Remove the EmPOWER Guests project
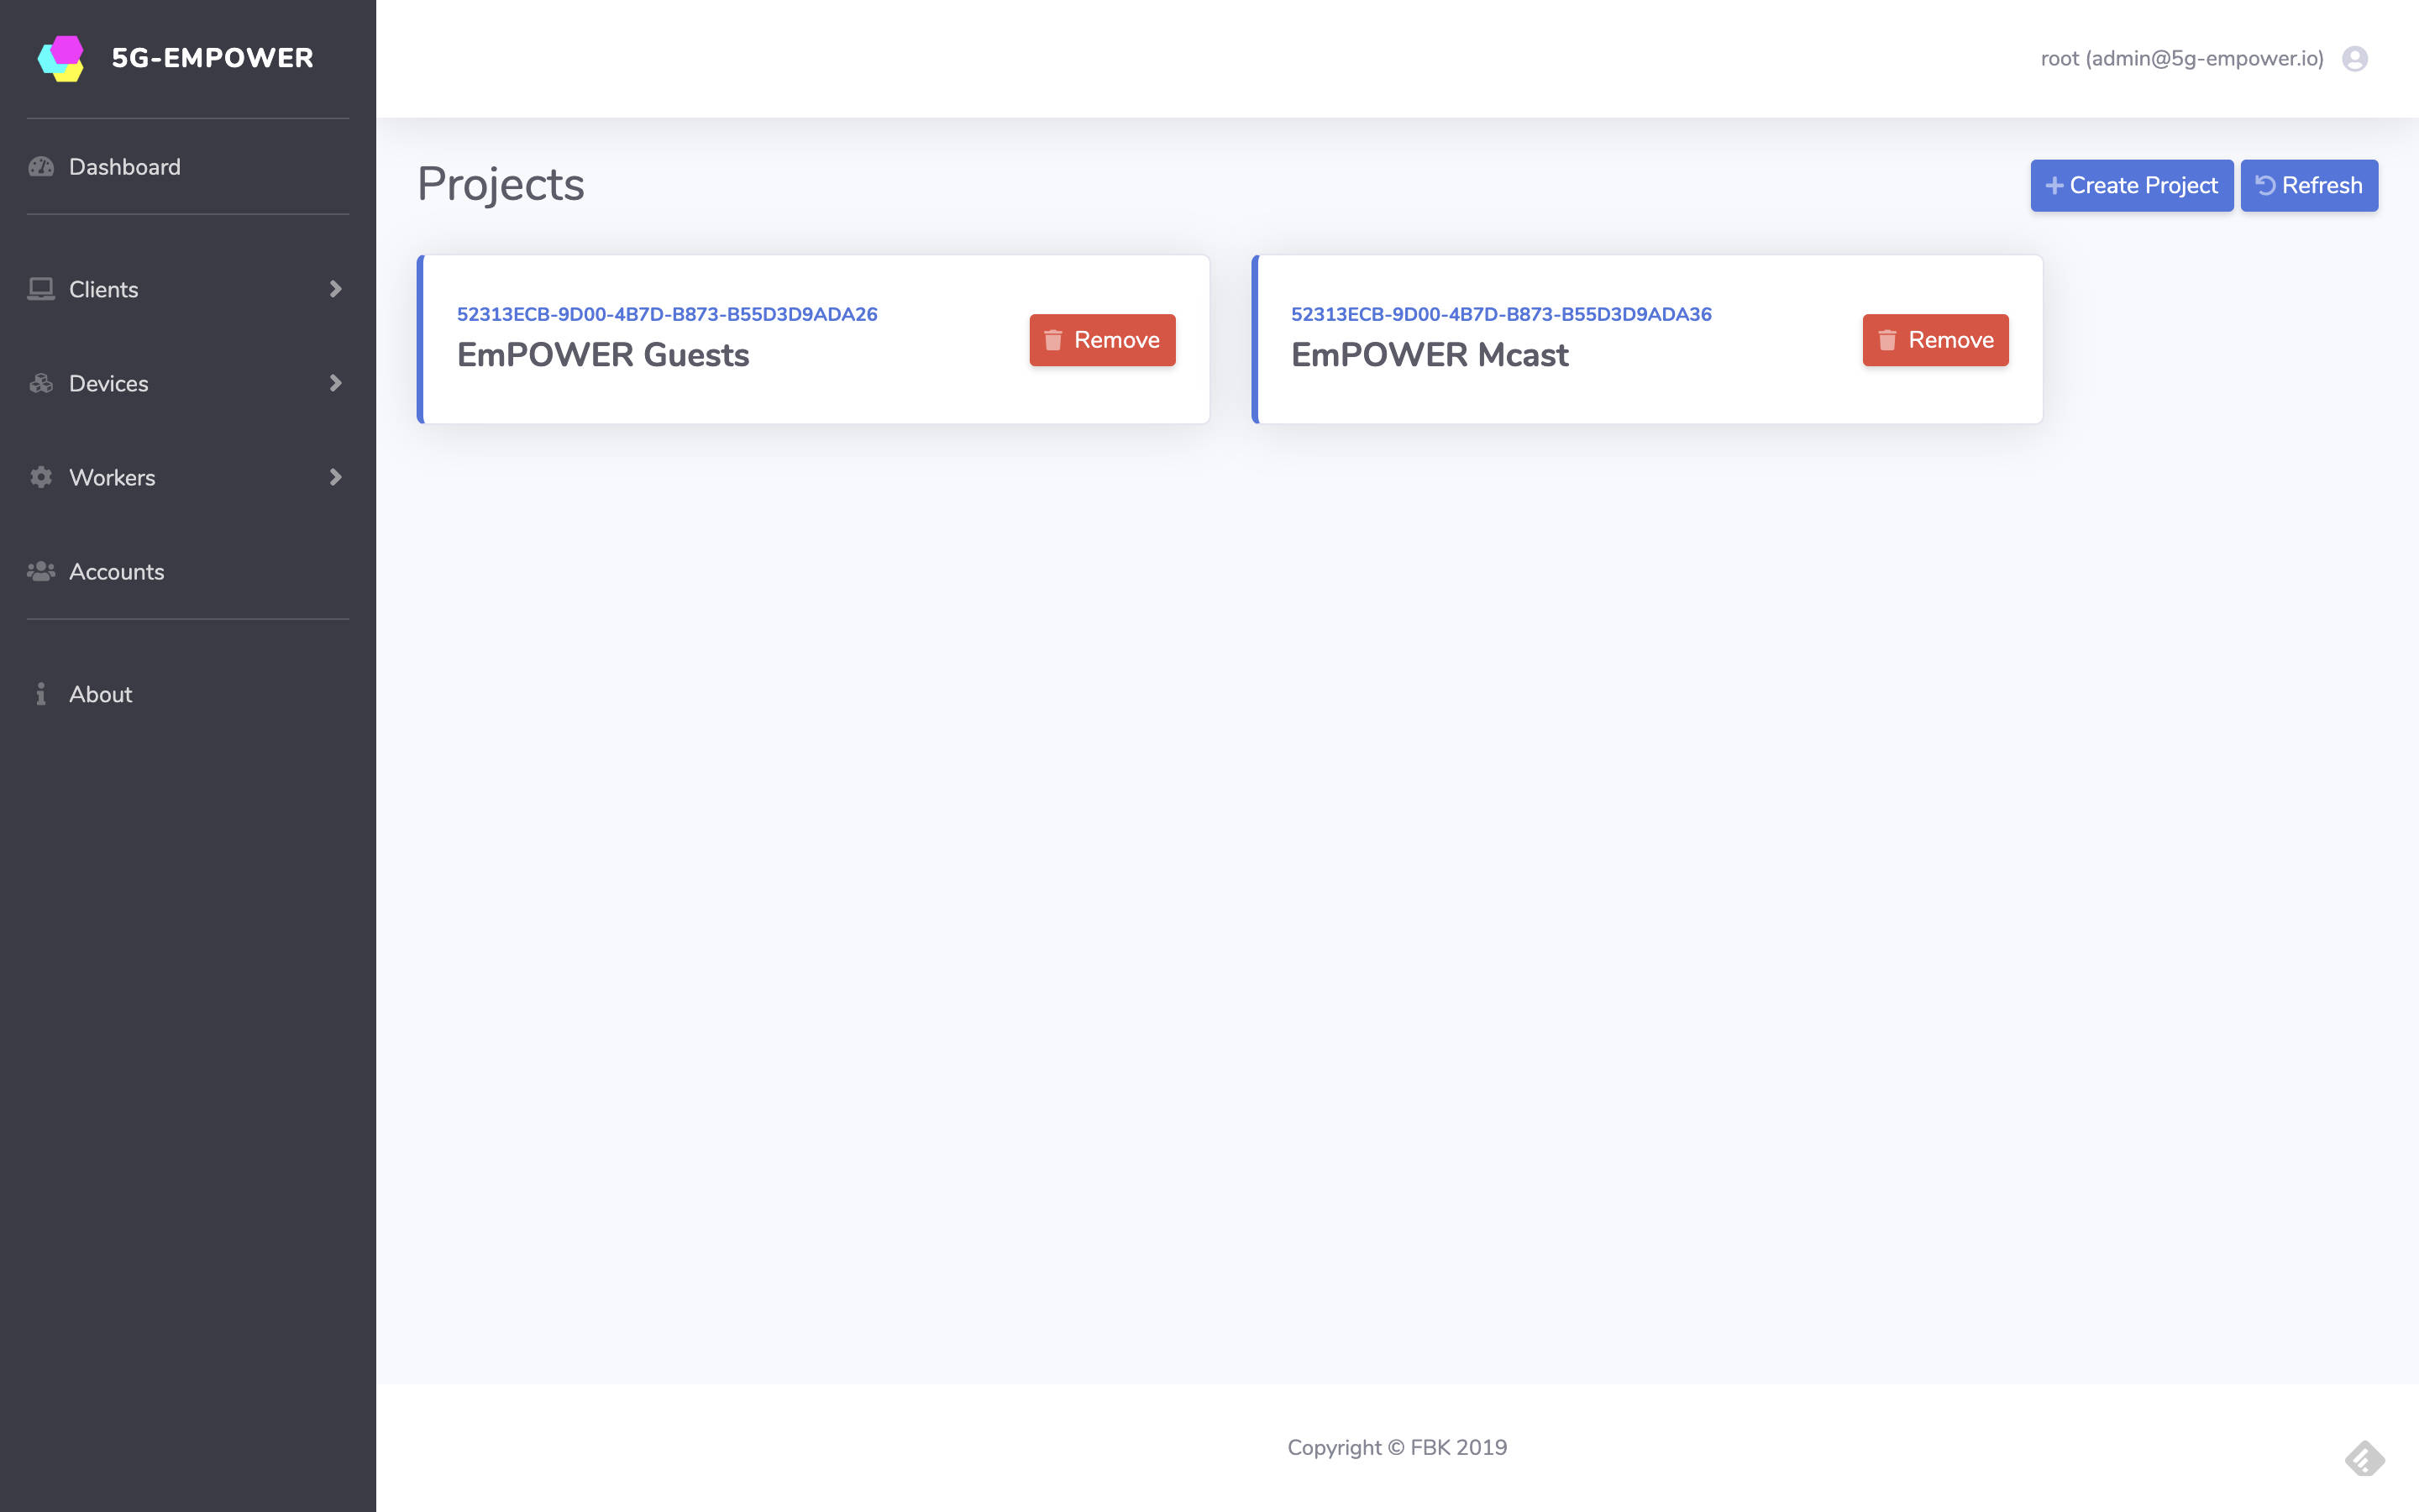 point(1101,340)
